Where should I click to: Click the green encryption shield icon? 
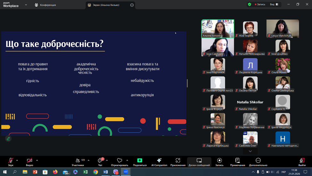point(249,4)
